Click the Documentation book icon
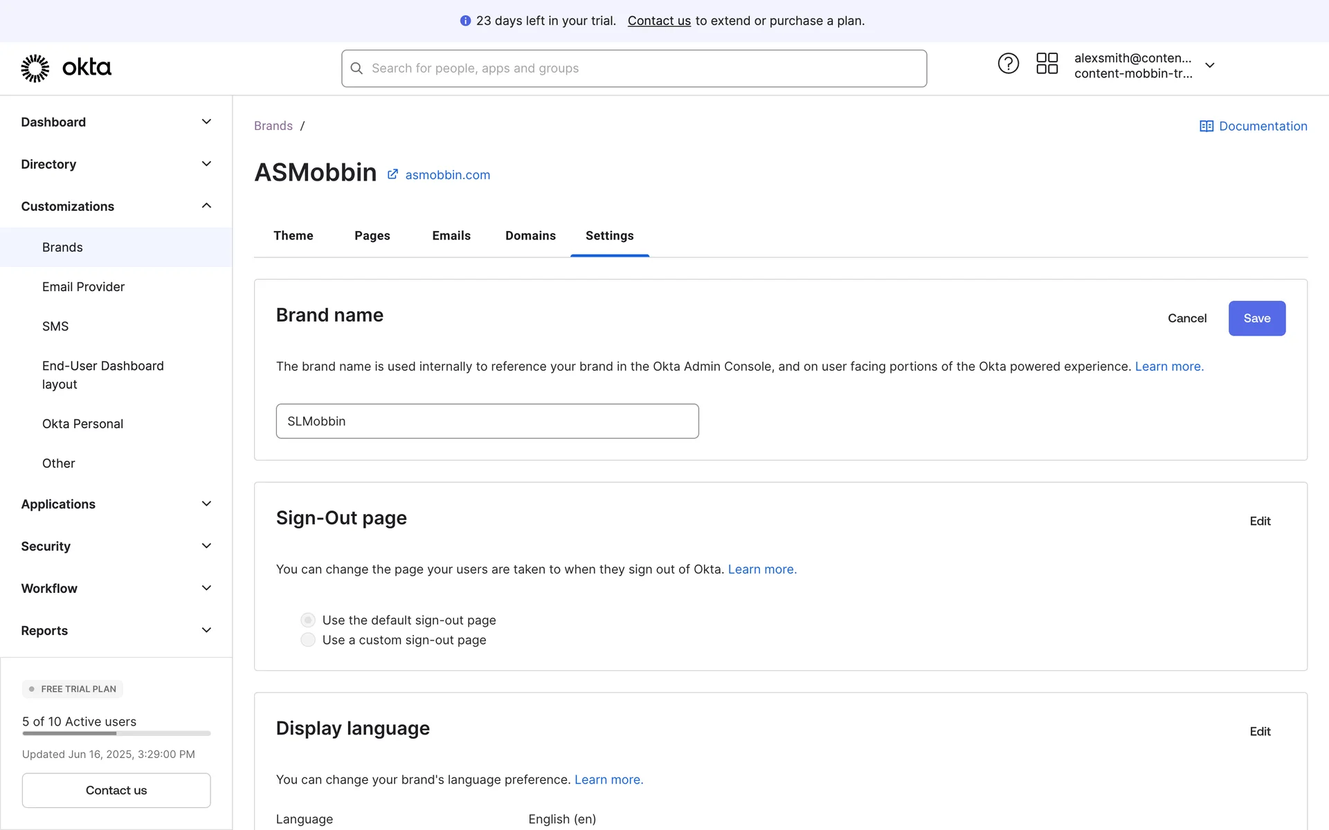The height and width of the screenshot is (830, 1329). click(x=1206, y=126)
